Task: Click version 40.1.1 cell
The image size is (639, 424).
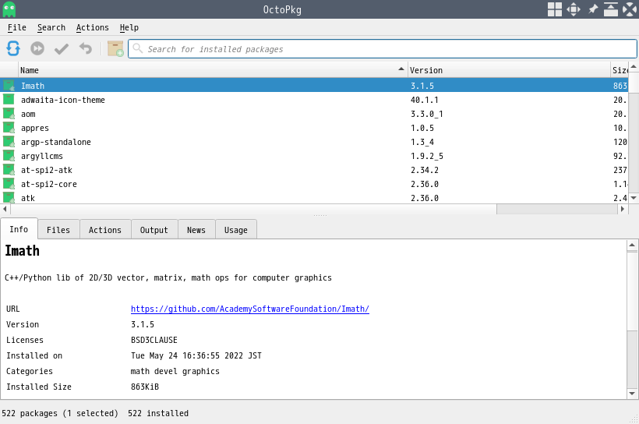Action: pyautogui.click(x=424, y=100)
